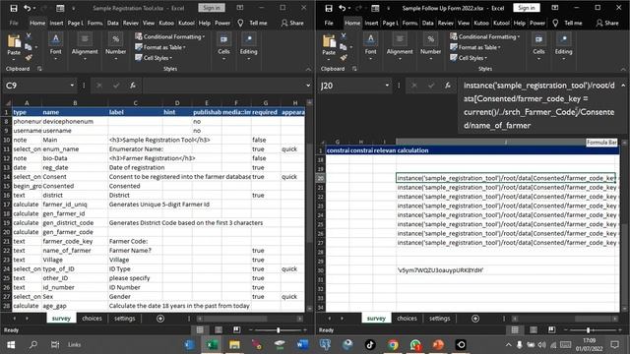Image resolution: width=630 pixels, height=354 pixels.
Task: Collapse the formula bar in Follow Up Form
Action: tap(623, 86)
